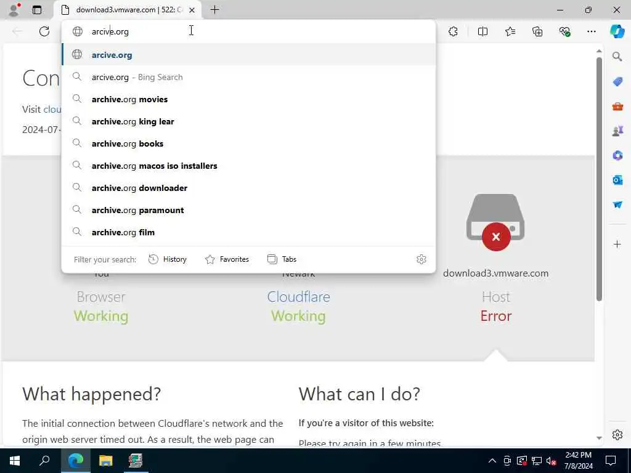Open File Explorer from the taskbar

106,461
